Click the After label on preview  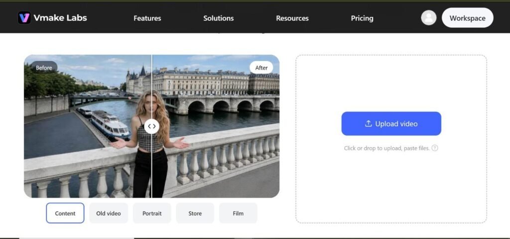click(261, 68)
